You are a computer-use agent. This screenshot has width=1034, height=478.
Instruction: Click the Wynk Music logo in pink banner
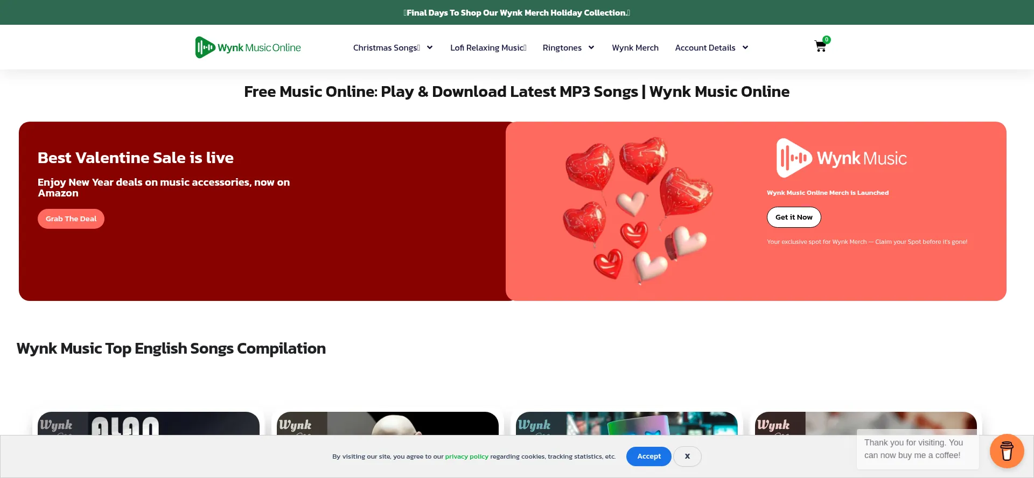coord(841,158)
